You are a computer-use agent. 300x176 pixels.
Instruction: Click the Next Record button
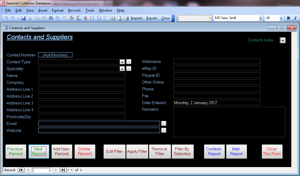pyautogui.click(x=39, y=151)
